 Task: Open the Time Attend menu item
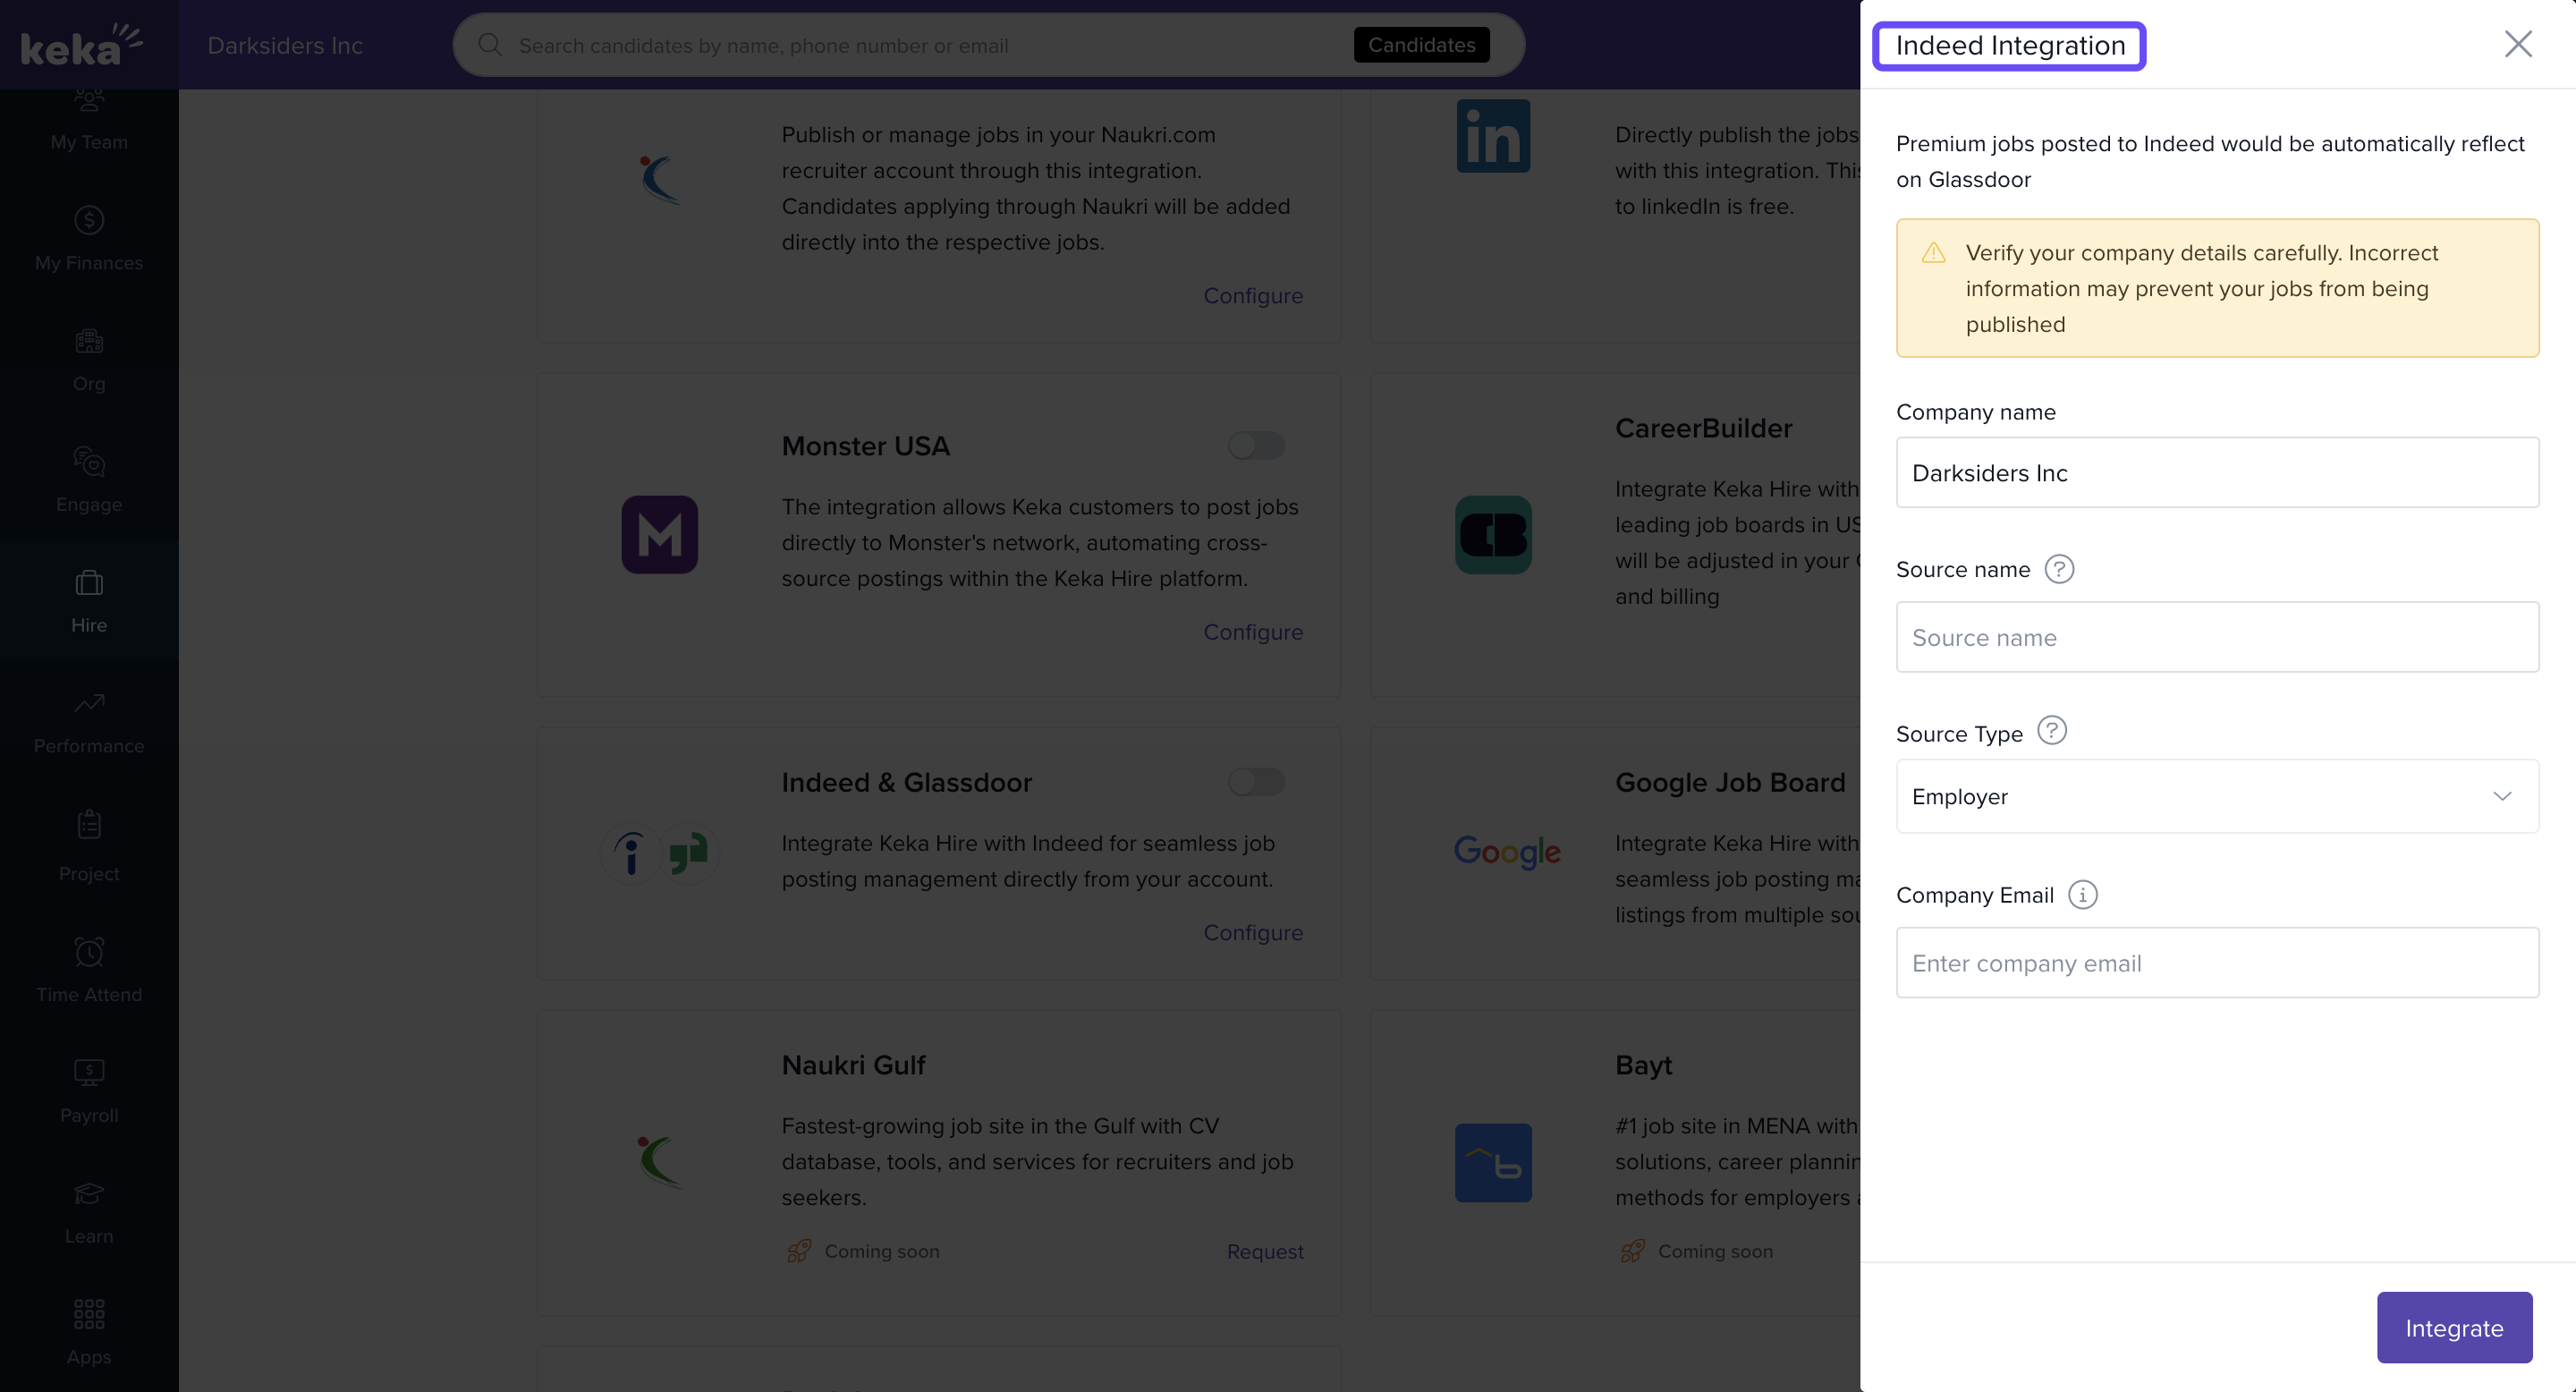(x=89, y=970)
